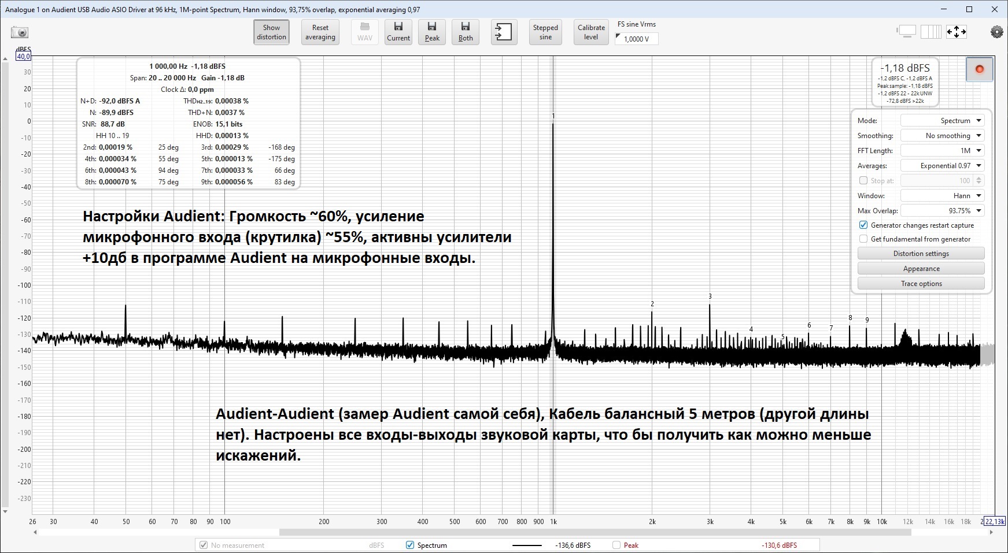Minimize the window
1008x553 pixels.
[x=943, y=9]
